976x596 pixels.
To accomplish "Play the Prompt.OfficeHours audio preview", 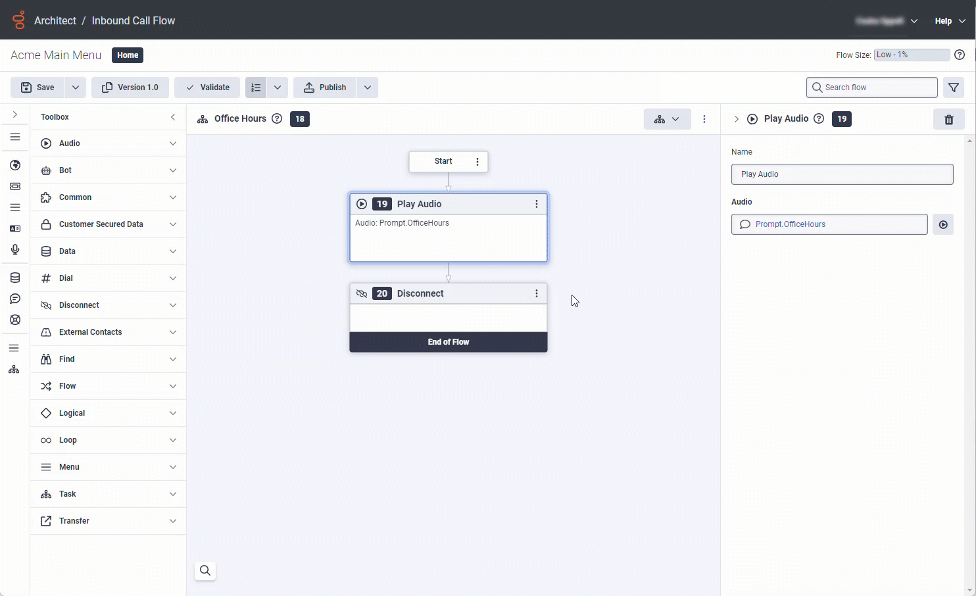I will 943,224.
